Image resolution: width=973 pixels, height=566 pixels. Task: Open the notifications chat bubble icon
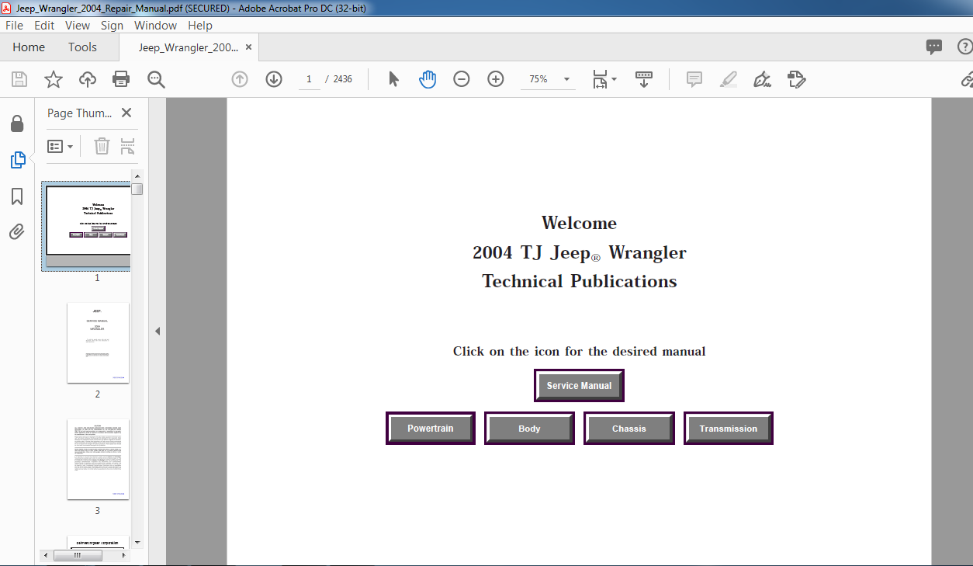pos(934,47)
